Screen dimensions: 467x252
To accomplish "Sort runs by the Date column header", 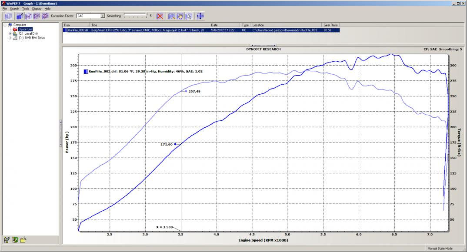I will coord(225,25).
